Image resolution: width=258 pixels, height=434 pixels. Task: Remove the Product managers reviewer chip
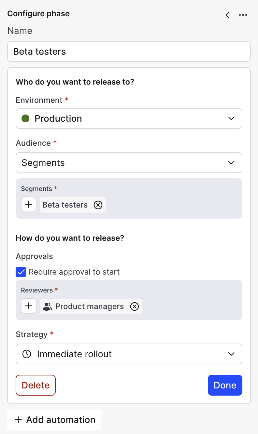click(135, 306)
